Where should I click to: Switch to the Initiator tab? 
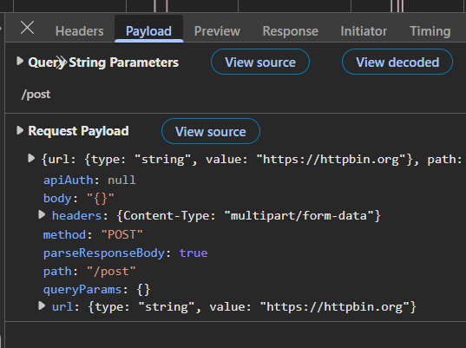[364, 31]
